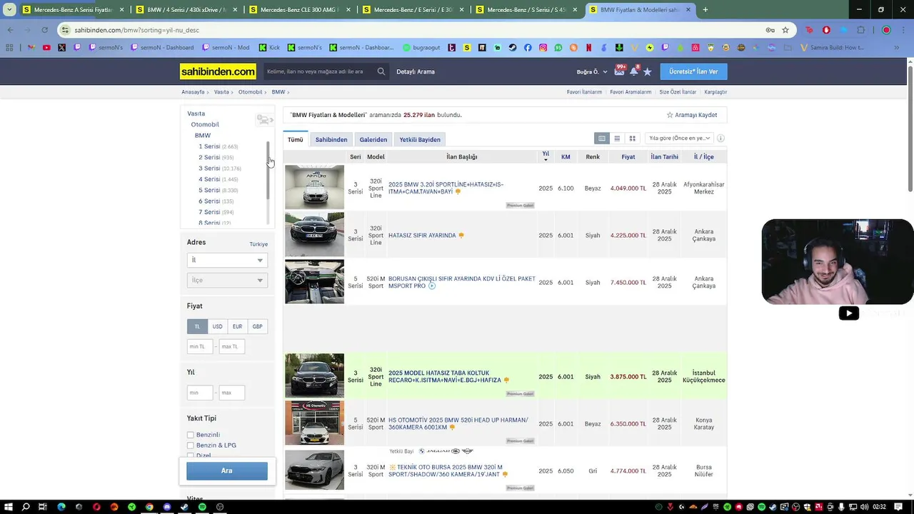Screen dimensions: 914x514
Task: Open the Chrome tab search dropdown
Action: tap(9, 9)
